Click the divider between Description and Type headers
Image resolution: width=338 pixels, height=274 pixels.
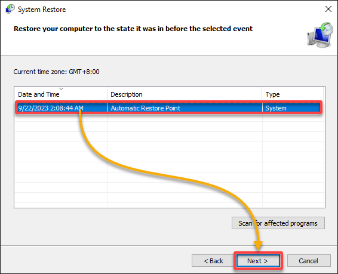[262, 94]
